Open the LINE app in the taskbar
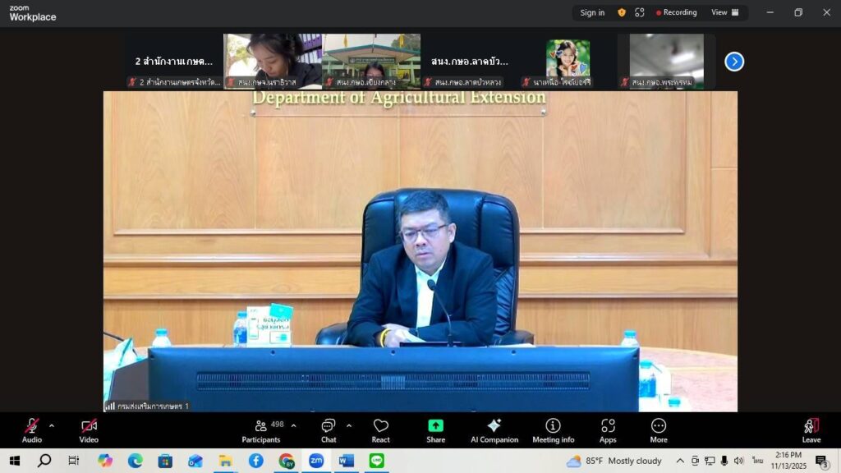Viewport: 841px width, 473px height. (376, 461)
